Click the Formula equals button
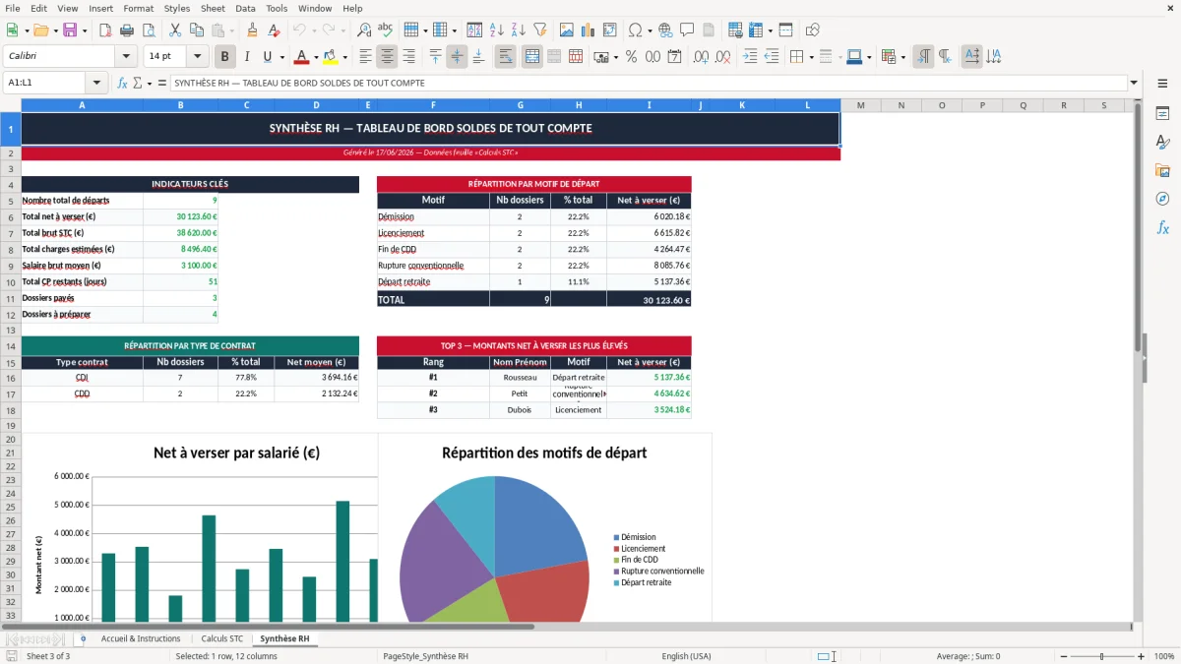Screen dimensions: 1181x664 click(162, 83)
